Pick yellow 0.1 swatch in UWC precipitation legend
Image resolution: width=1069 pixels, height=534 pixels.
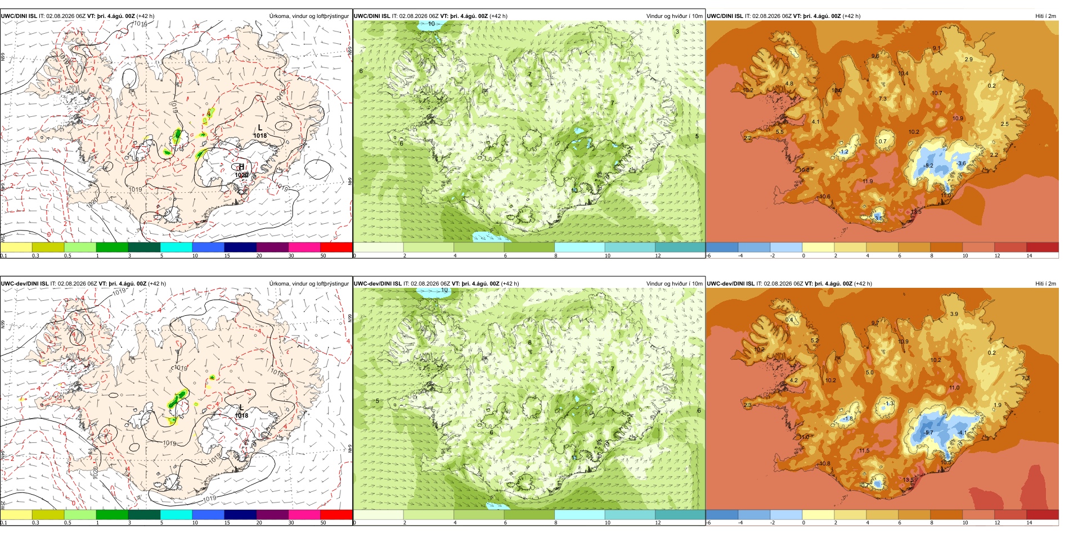pyautogui.click(x=16, y=247)
